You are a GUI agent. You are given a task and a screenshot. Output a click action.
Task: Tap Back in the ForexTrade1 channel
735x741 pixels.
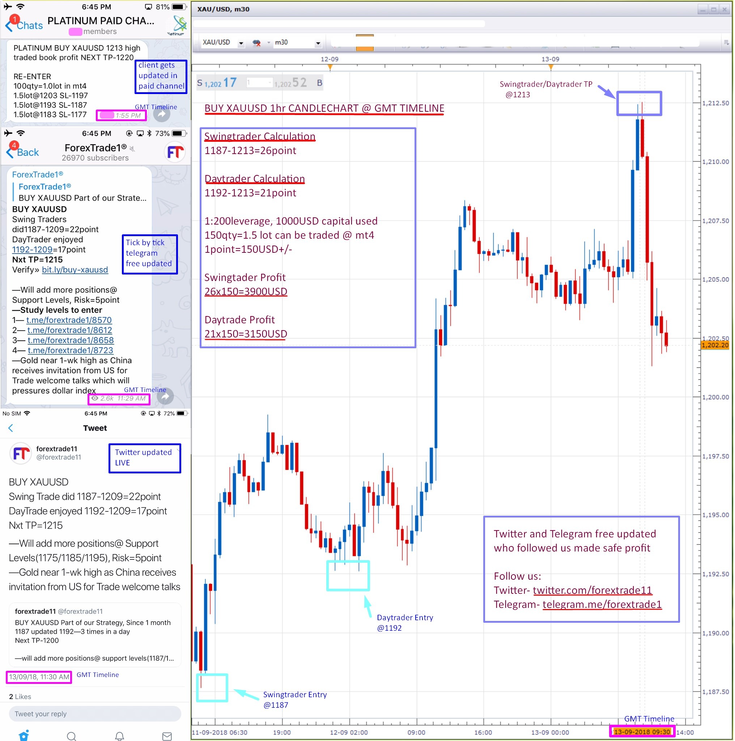pyautogui.click(x=23, y=152)
